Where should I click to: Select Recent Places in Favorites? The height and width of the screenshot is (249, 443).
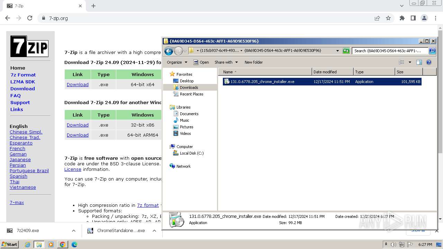191,94
